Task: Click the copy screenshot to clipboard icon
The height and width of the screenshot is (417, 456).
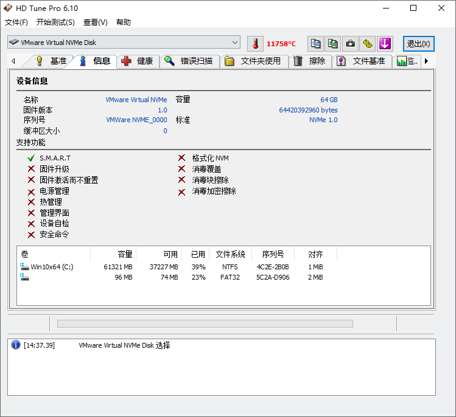Action: (x=332, y=44)
